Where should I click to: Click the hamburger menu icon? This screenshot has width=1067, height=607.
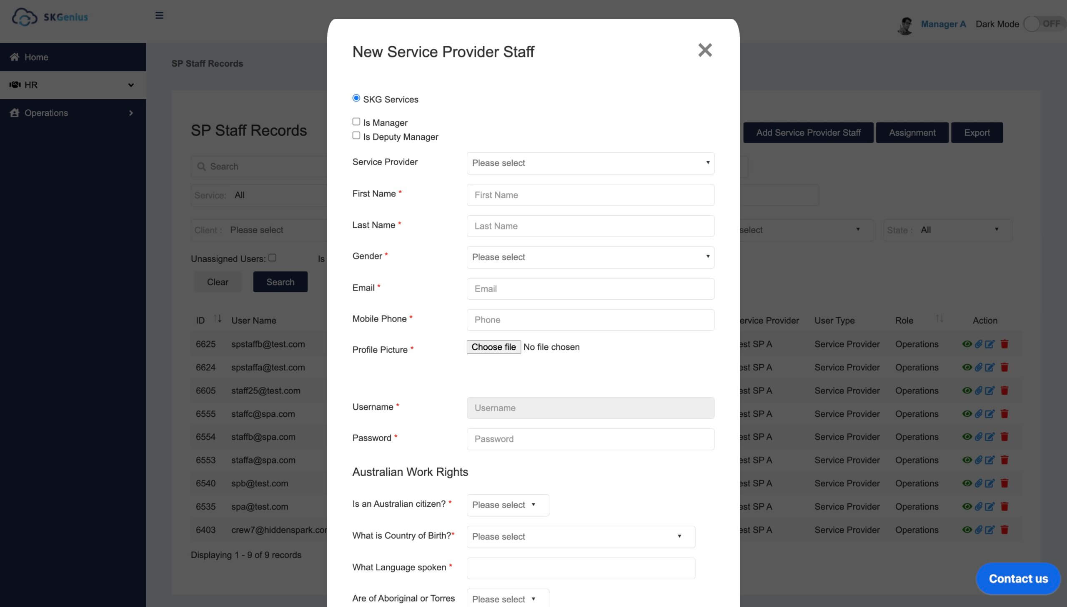tap(159, 16)
